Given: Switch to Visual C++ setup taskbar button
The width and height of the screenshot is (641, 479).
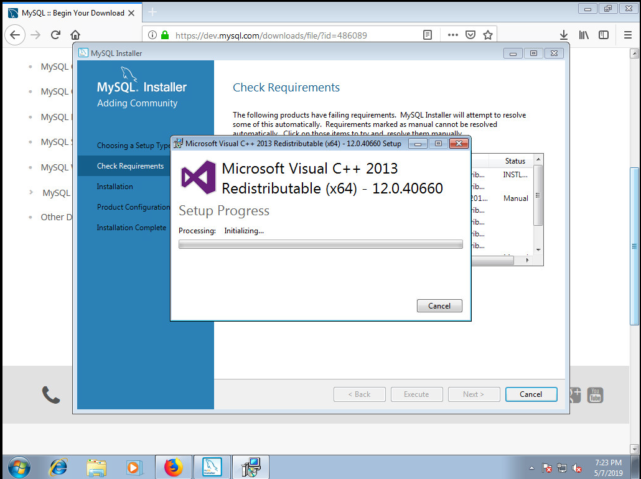Looking at the screenshot, I should coord(251,467).
